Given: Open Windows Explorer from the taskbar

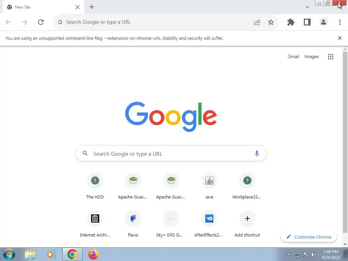Looking at the screenshot, I should 30,255.
